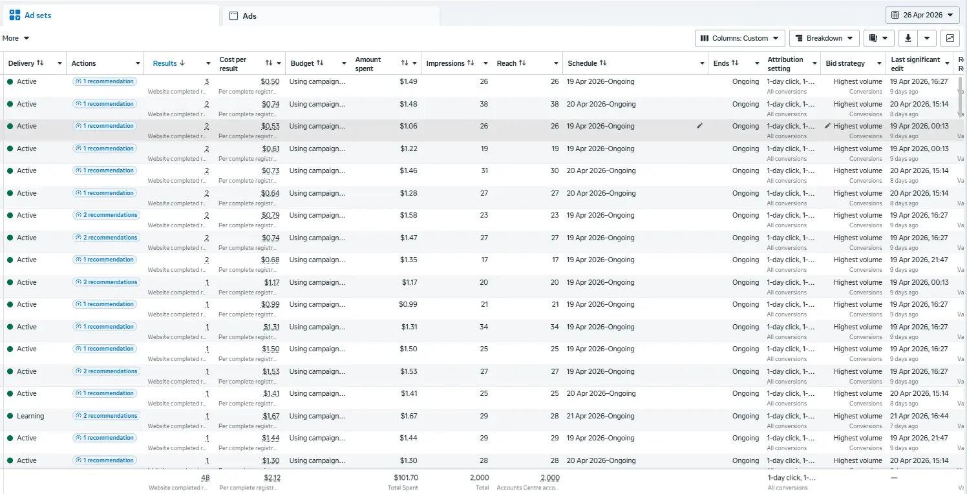Image resolution: width=967 pixels, height=494 pixels.
Task: Open the Reach column options arrow
Action: coord(556,63)
